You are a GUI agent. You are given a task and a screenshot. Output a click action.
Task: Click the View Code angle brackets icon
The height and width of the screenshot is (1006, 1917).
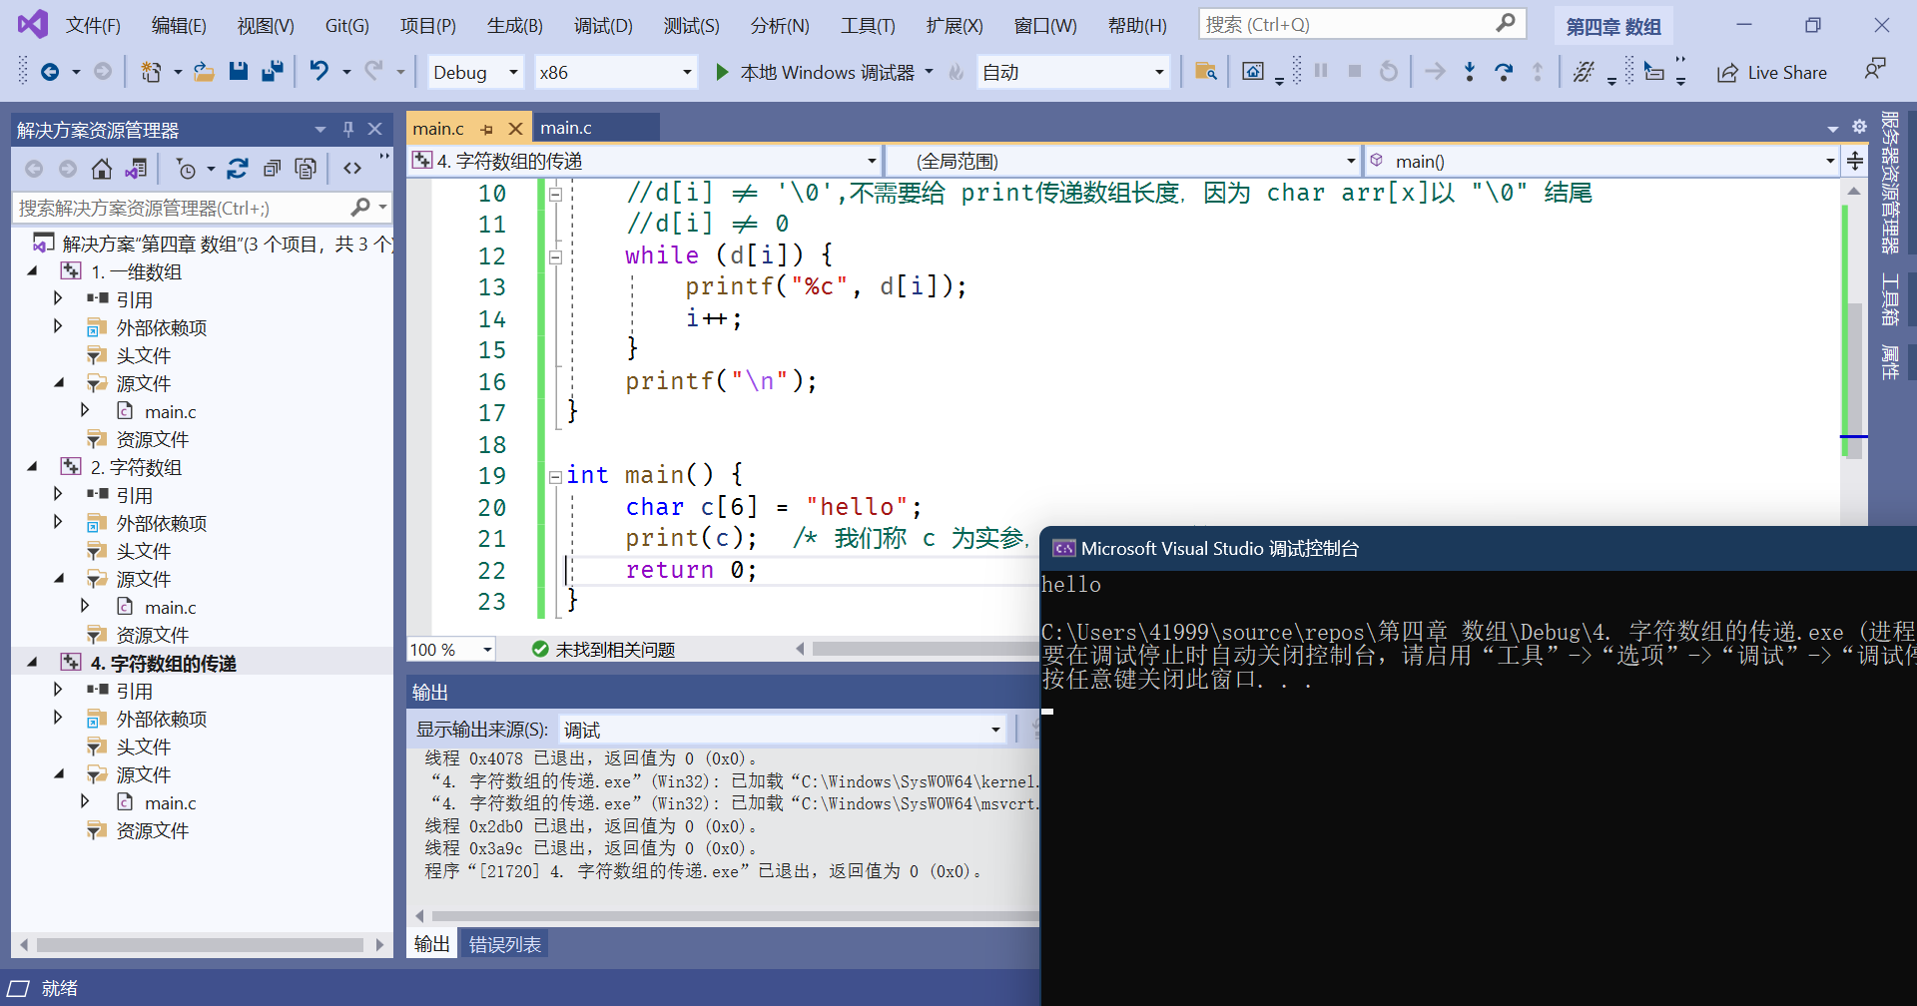[x=352, y=169]
